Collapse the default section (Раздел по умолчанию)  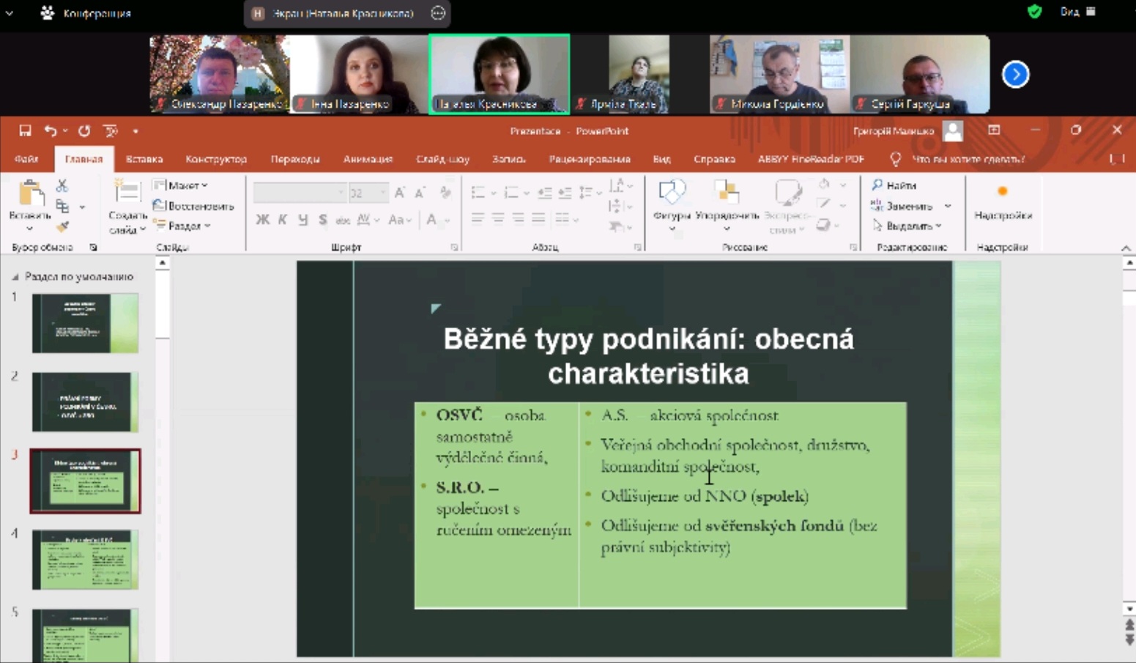pos(15,277)
